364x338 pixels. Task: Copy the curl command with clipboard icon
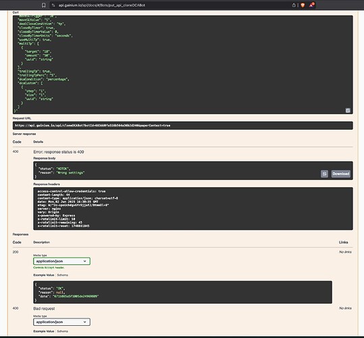point(348,110)
